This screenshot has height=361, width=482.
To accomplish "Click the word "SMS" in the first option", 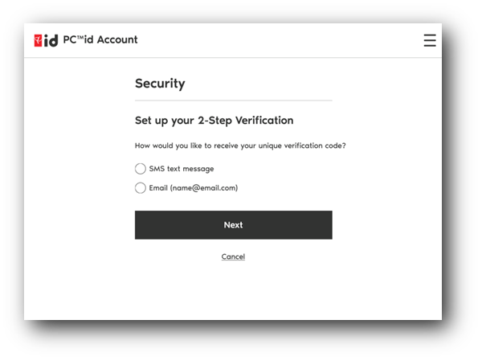I will 157,169.
